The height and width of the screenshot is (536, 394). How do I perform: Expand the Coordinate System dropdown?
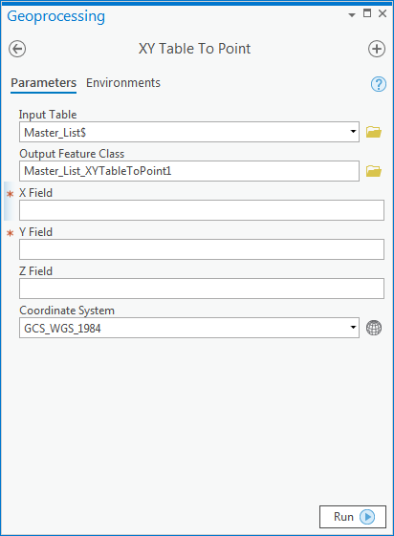(353, 328)
